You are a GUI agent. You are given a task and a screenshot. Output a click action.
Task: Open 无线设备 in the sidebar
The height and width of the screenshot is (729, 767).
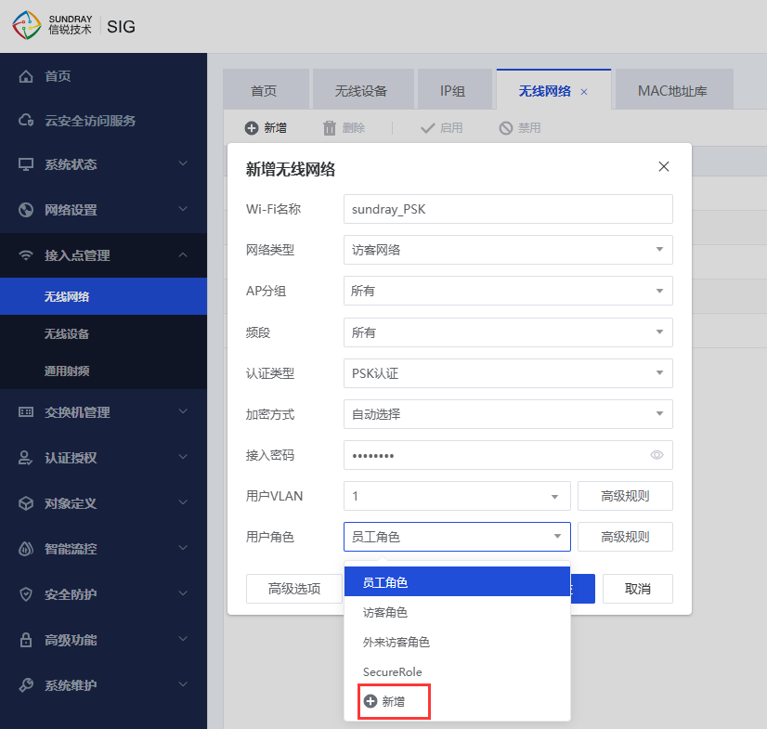click(x=103, y=333)
